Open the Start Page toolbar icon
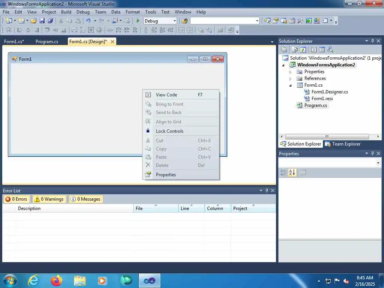384x288 pixels. (x=309, y=21)
